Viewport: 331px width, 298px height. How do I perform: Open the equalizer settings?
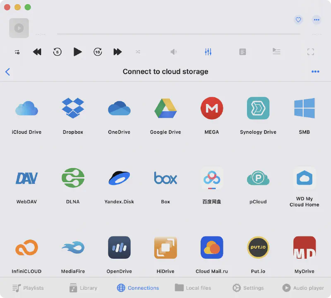(208, 52)
